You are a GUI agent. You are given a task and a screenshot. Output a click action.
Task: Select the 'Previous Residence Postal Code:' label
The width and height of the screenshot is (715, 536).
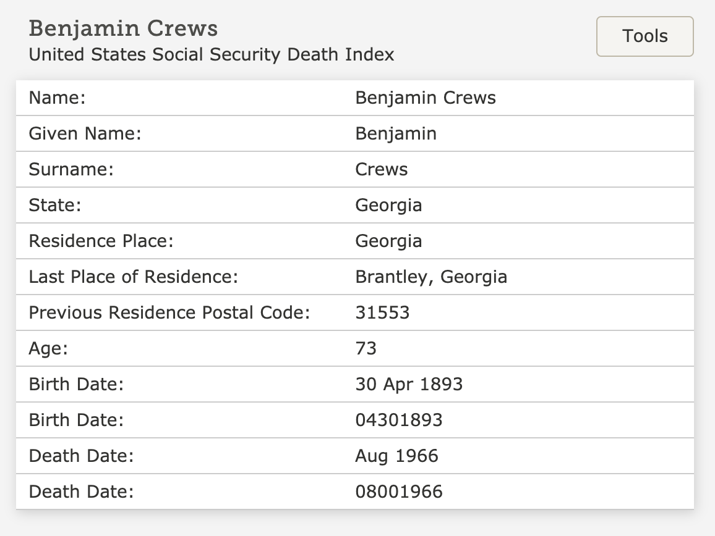click(169, 313)
